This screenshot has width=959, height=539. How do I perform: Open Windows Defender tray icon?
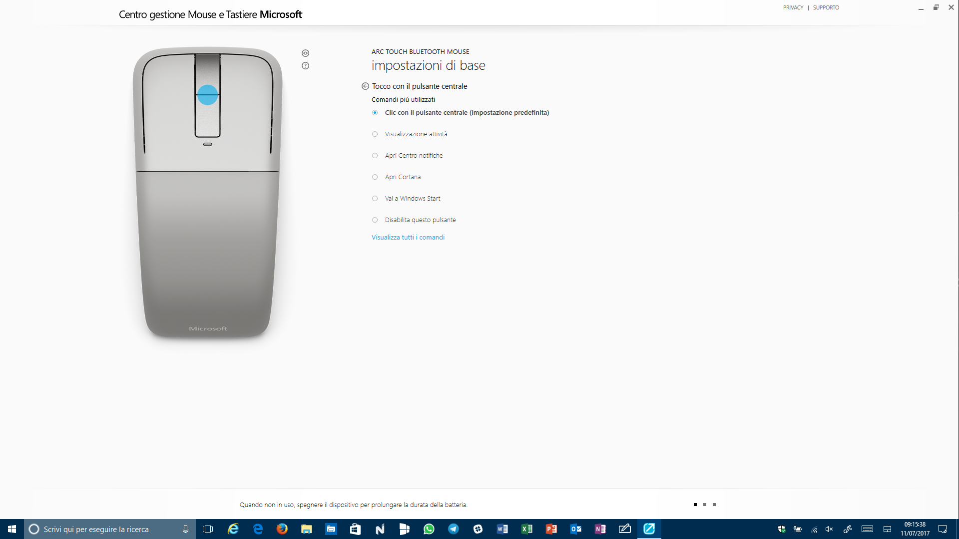pyautogui.click(x=782, y=529)
